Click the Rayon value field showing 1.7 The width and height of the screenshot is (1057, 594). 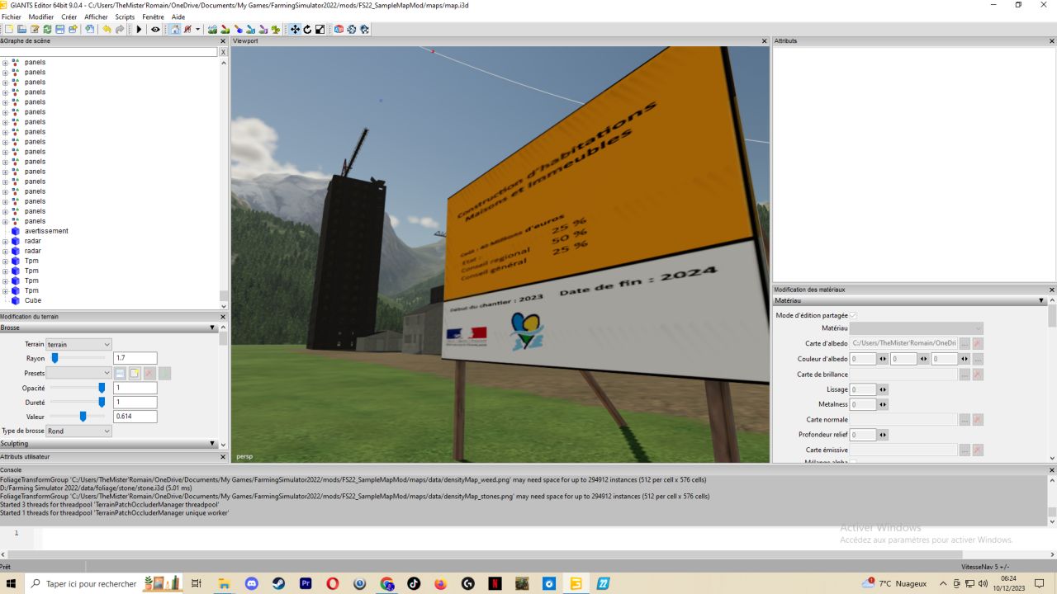point(135,358)
